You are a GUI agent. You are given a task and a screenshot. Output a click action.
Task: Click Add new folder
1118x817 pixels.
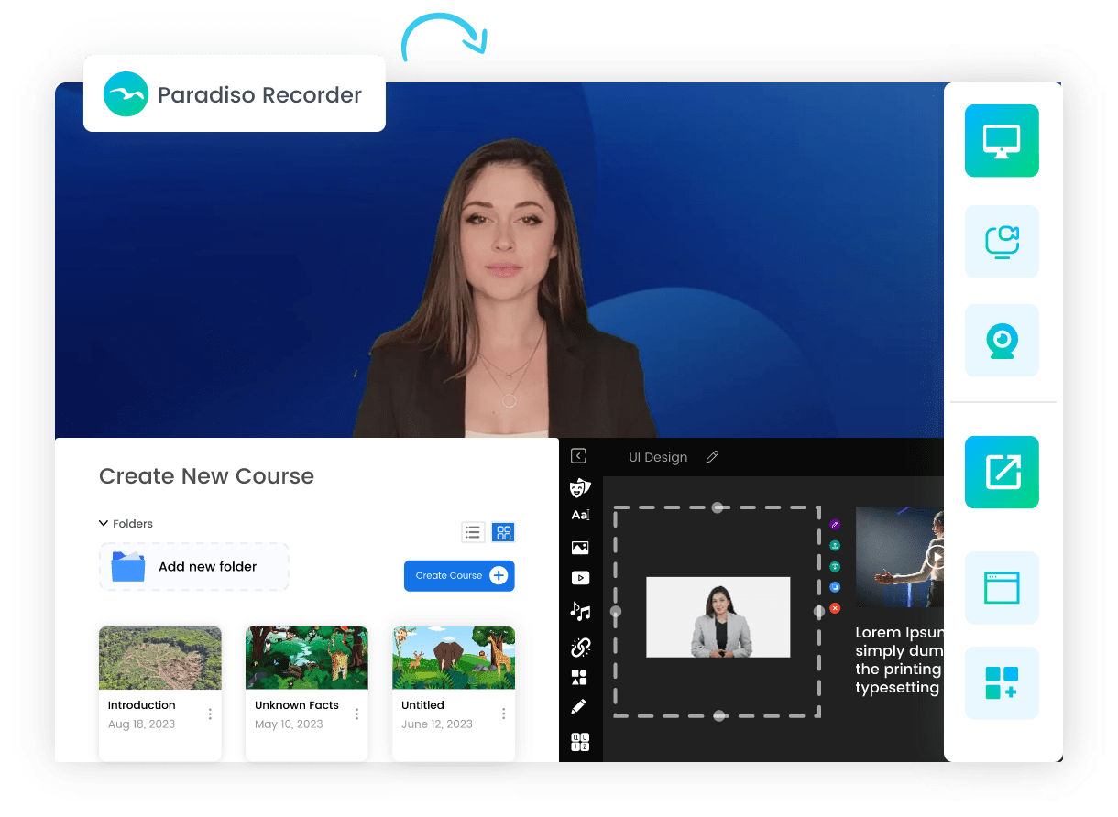[x=193, y=566]
